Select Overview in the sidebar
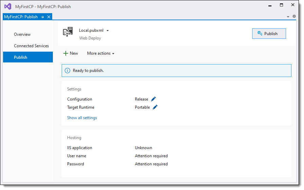 click(x=22, y=34)
